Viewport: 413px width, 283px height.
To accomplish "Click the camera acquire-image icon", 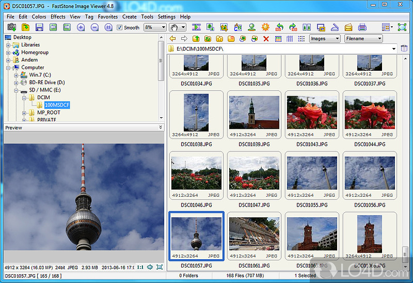I will [x=11, y=27].
